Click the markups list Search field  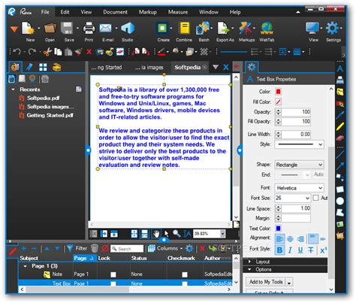point(127,249)
